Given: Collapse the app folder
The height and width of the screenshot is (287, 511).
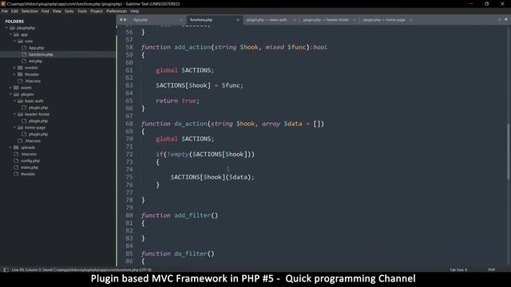Looking at the screenshot, I should [x=10, y=34].
